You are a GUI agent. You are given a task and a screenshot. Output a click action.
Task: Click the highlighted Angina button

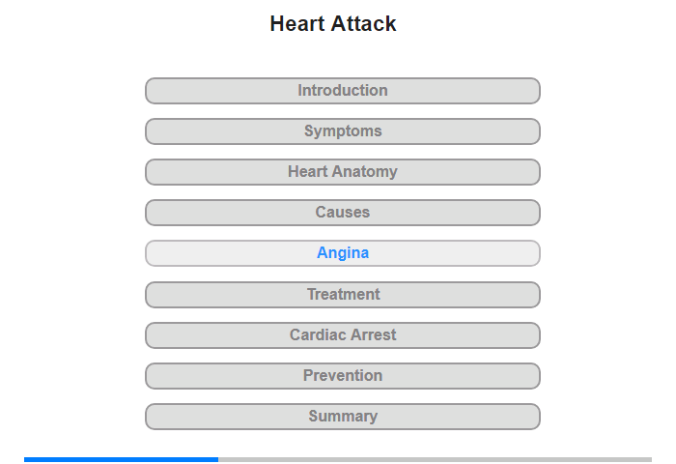343,253
